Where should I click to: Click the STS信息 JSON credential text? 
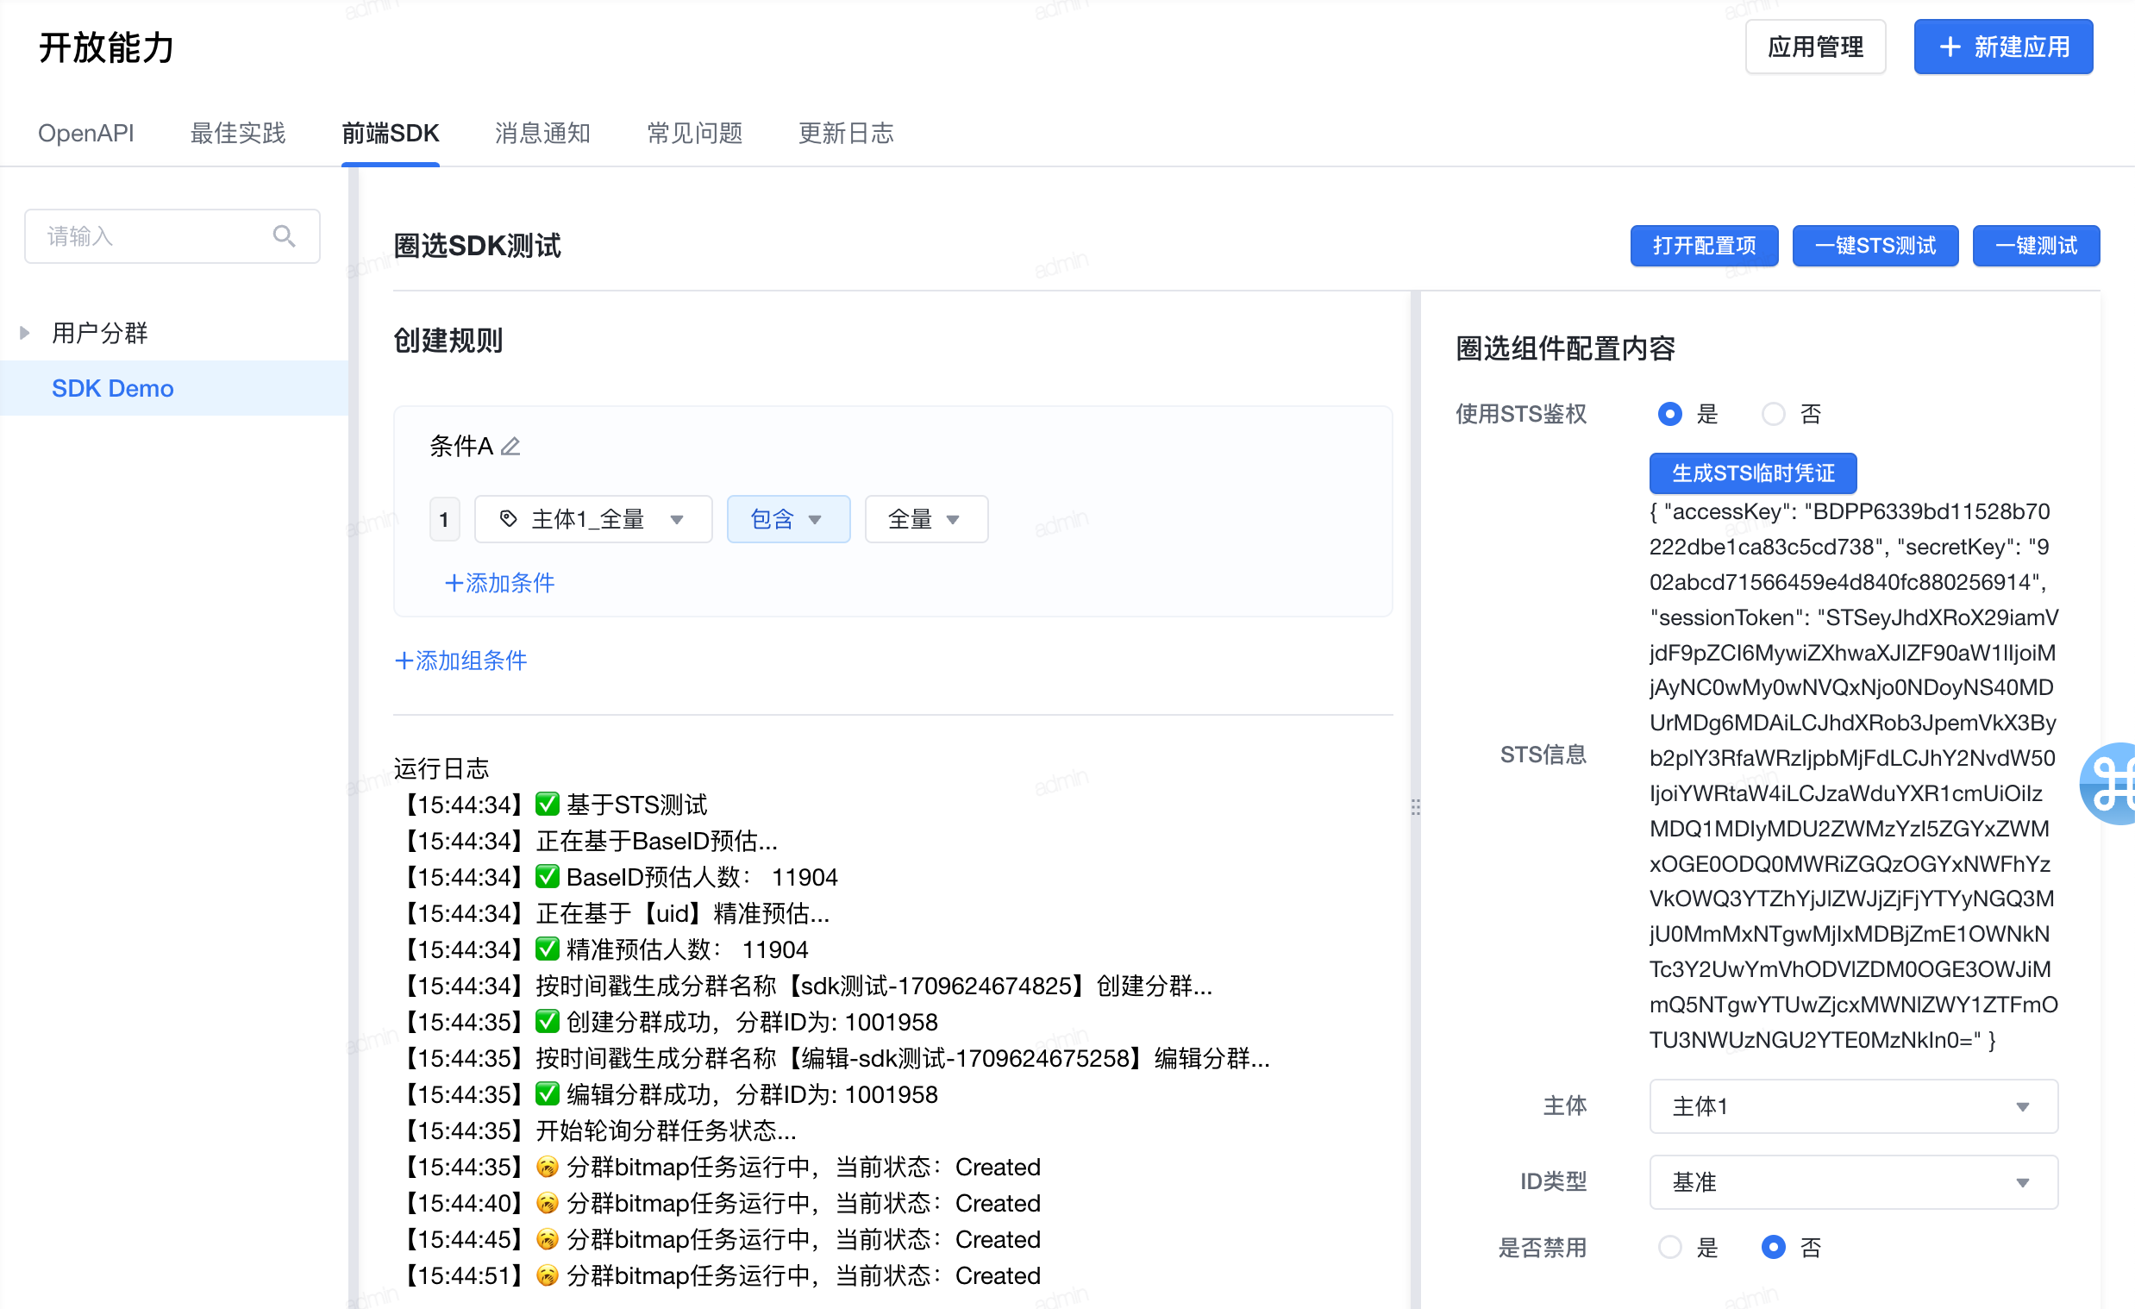[1852, 775]
